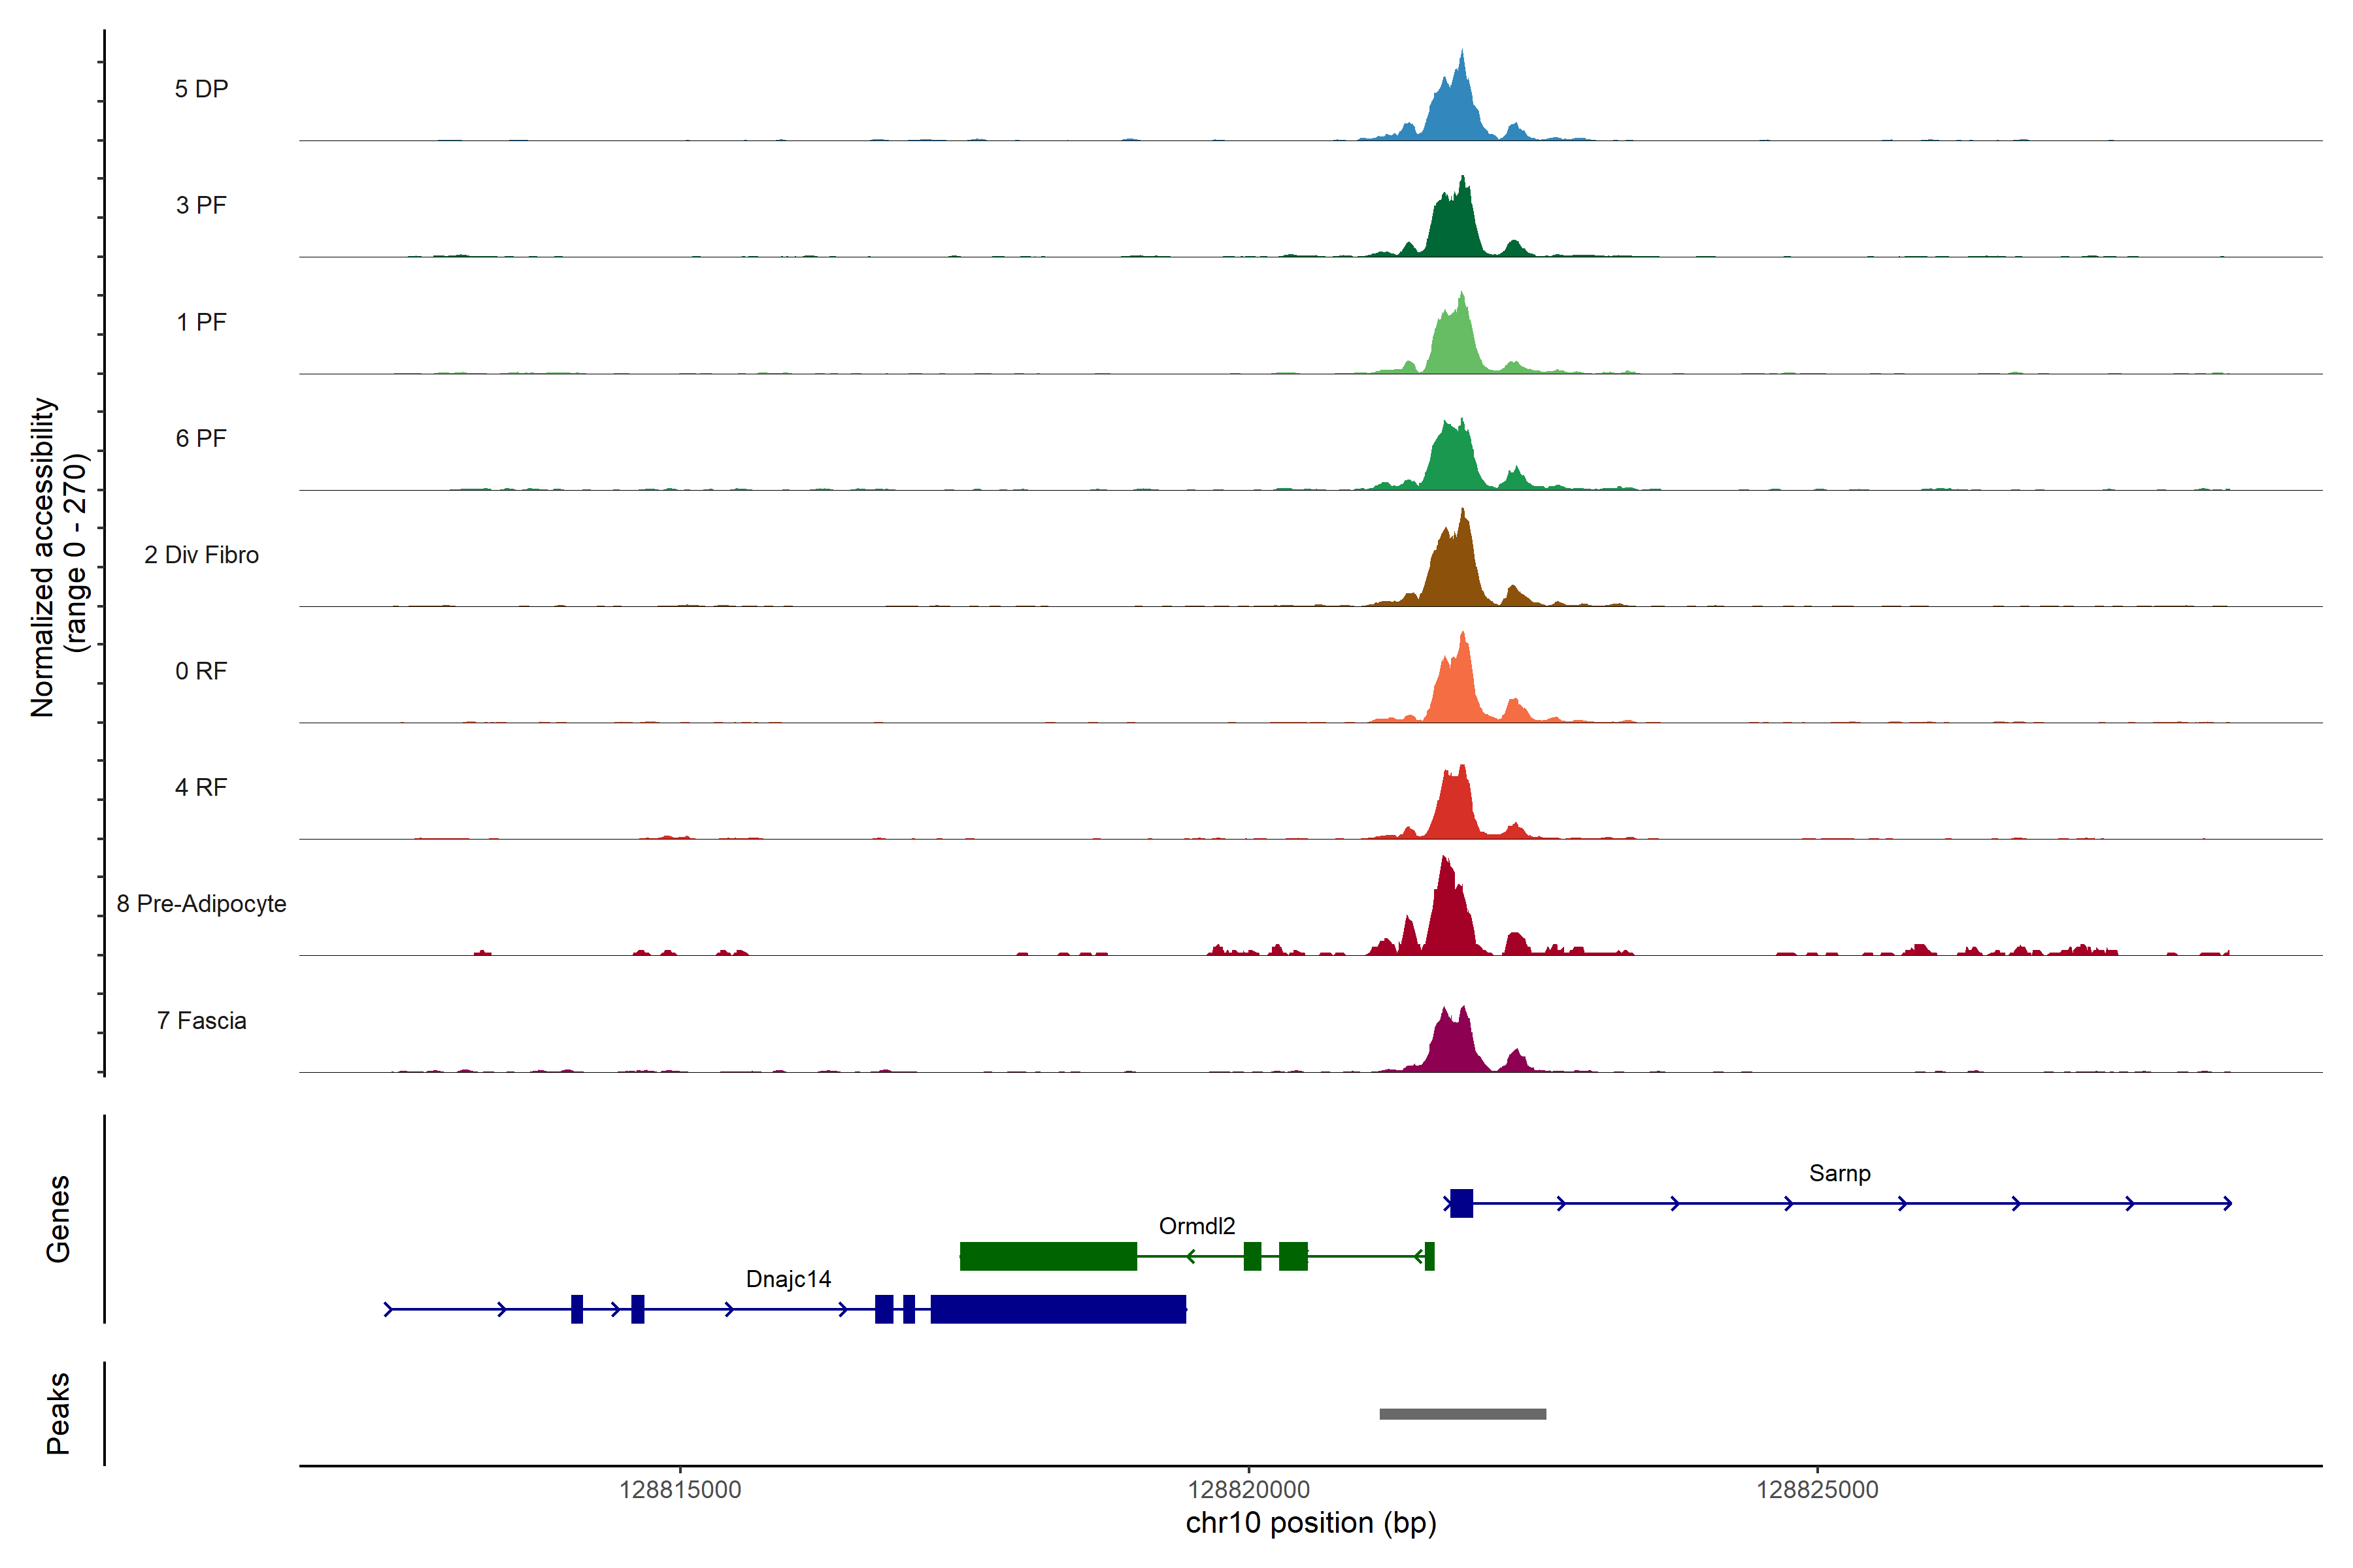
Task: Click the 7 Fascia track label
Action: pos(201,1020)
